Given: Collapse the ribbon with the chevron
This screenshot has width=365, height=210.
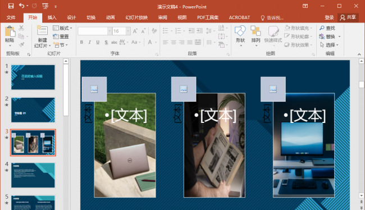Looking at the screenshot, I should [x=359, y=54].
